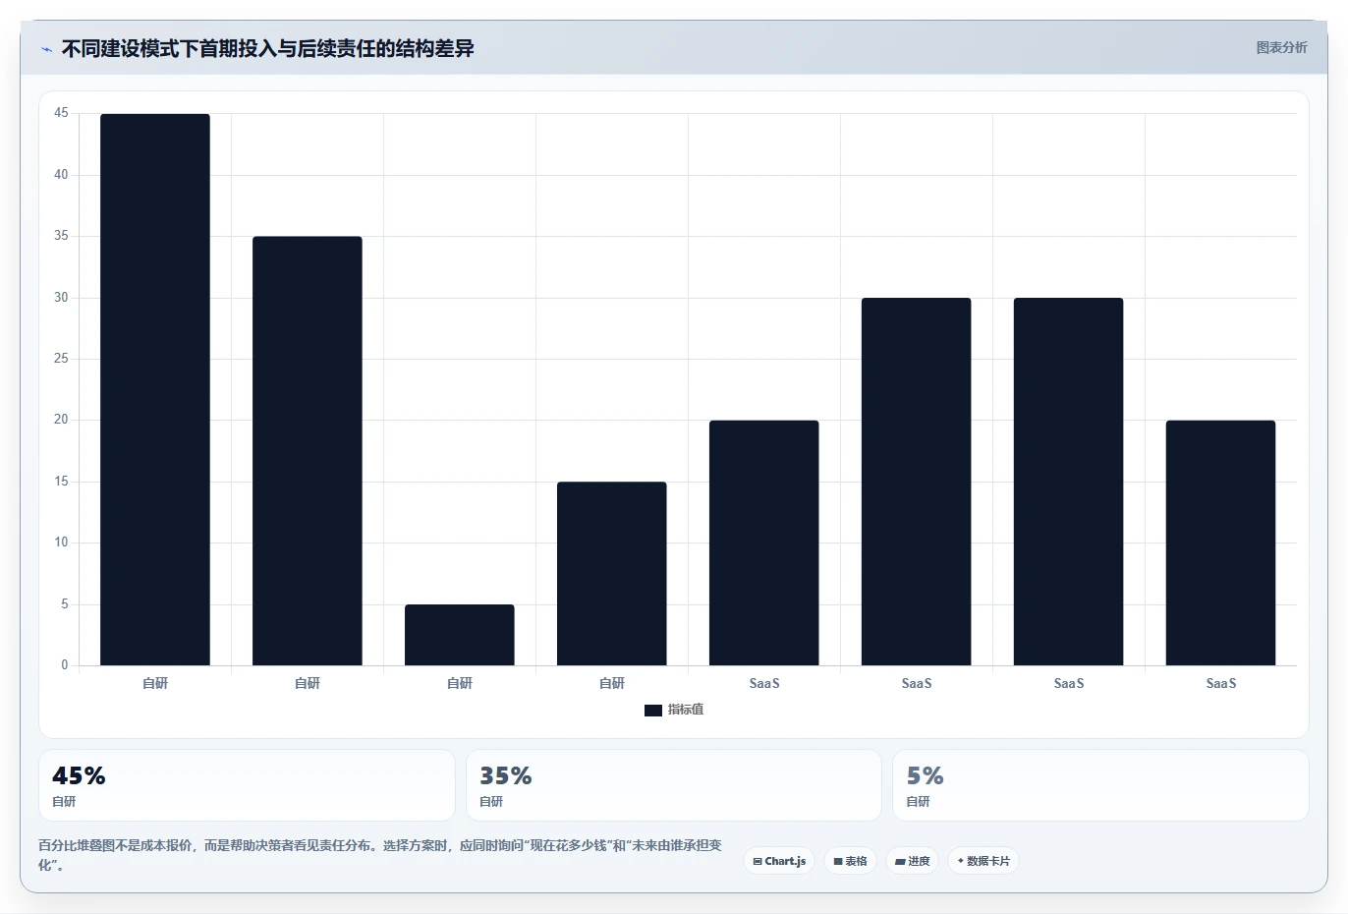
Task: Click the chart title 不同建设模式下首期投入与后续责任的结构差异
Action: (267, 48)
